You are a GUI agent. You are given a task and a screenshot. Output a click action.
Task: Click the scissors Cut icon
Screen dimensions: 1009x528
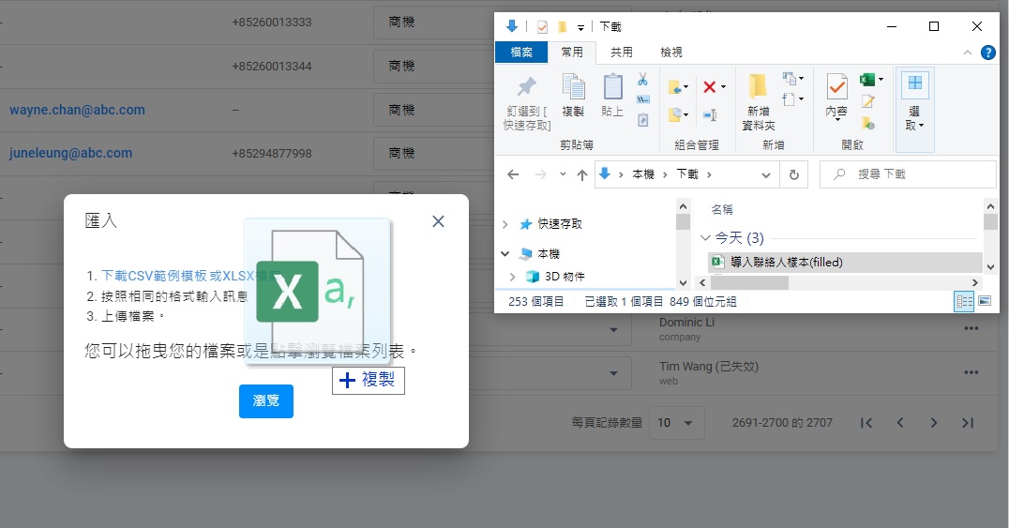(643, 79)
